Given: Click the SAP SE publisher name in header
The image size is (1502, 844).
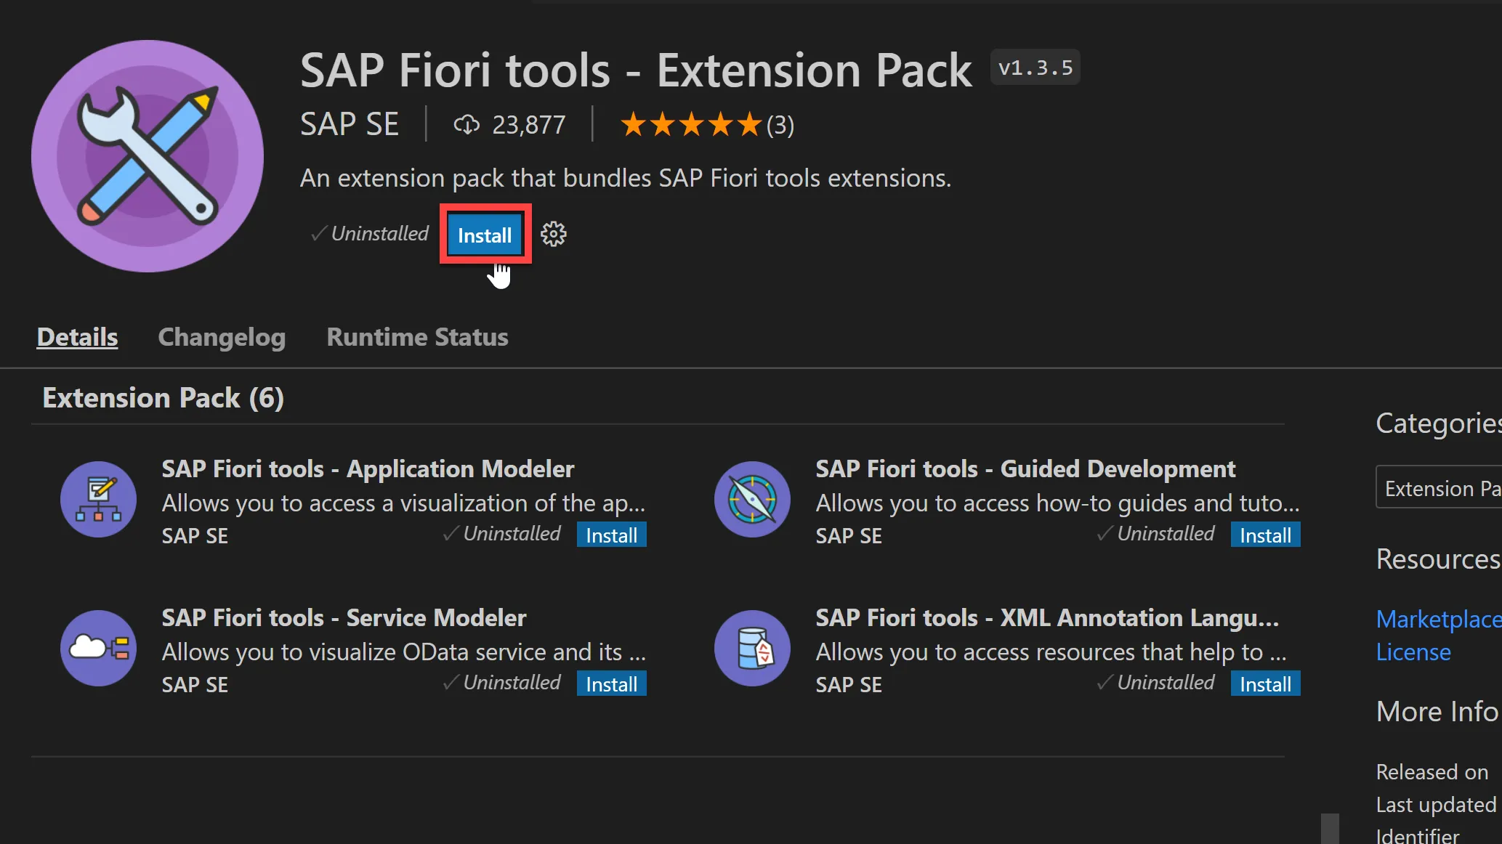Looking at the screenshot, I should (x=350, y=125).
